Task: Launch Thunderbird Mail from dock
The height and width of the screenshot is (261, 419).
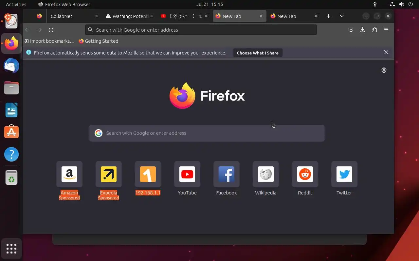Action: coord(11,66)
